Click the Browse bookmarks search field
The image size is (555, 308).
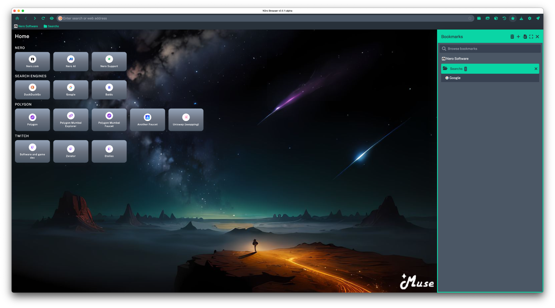click(x=491, y=49)
